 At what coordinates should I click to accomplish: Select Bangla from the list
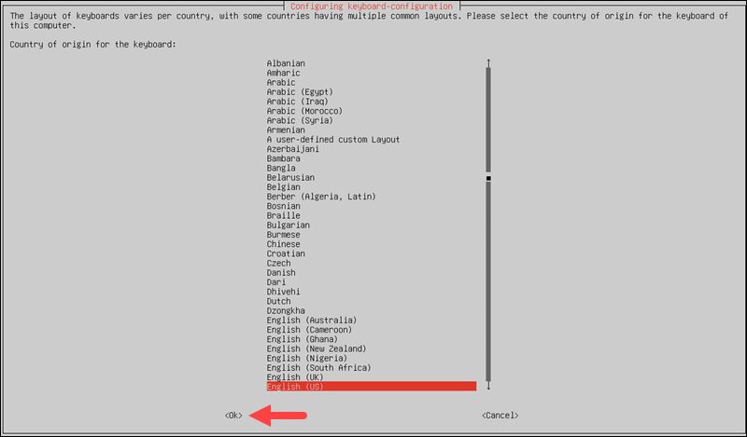pyautogui.click(x=281, y=168)
